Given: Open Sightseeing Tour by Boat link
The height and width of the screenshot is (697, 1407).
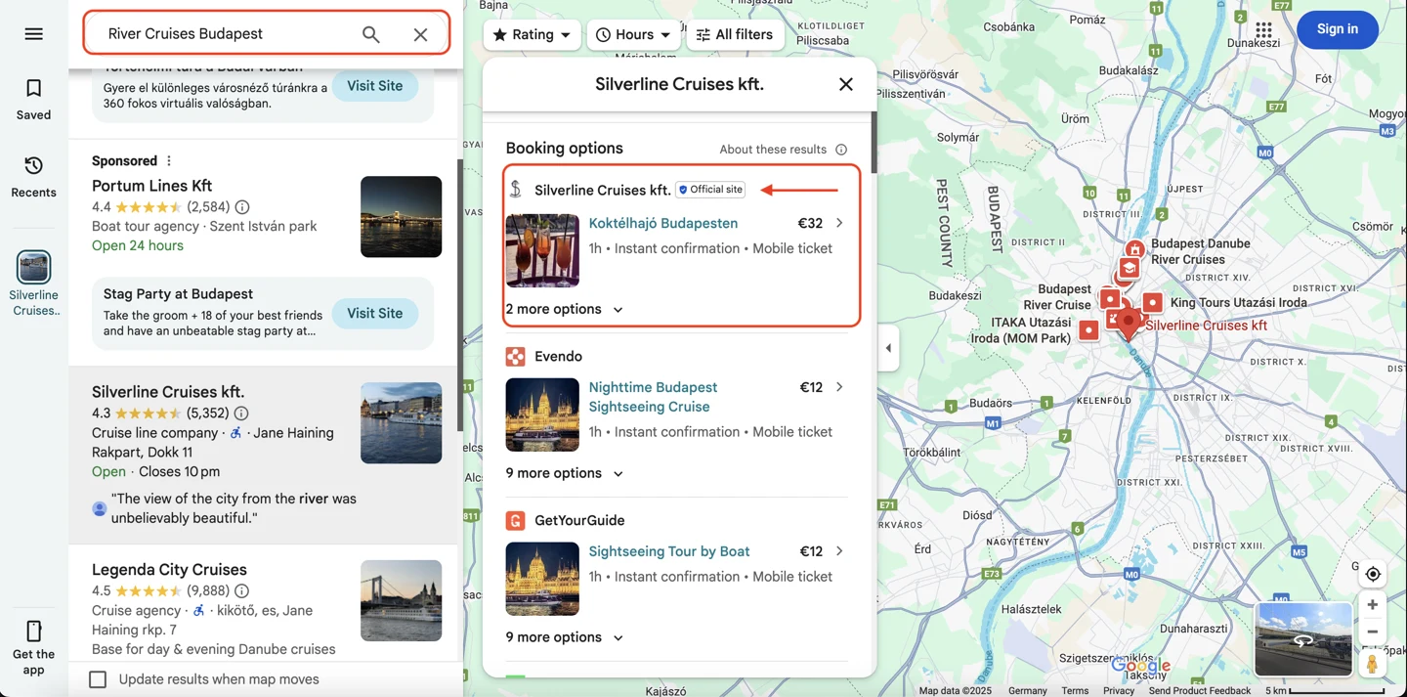Looking at the screenshot, I should pos(669,551).
